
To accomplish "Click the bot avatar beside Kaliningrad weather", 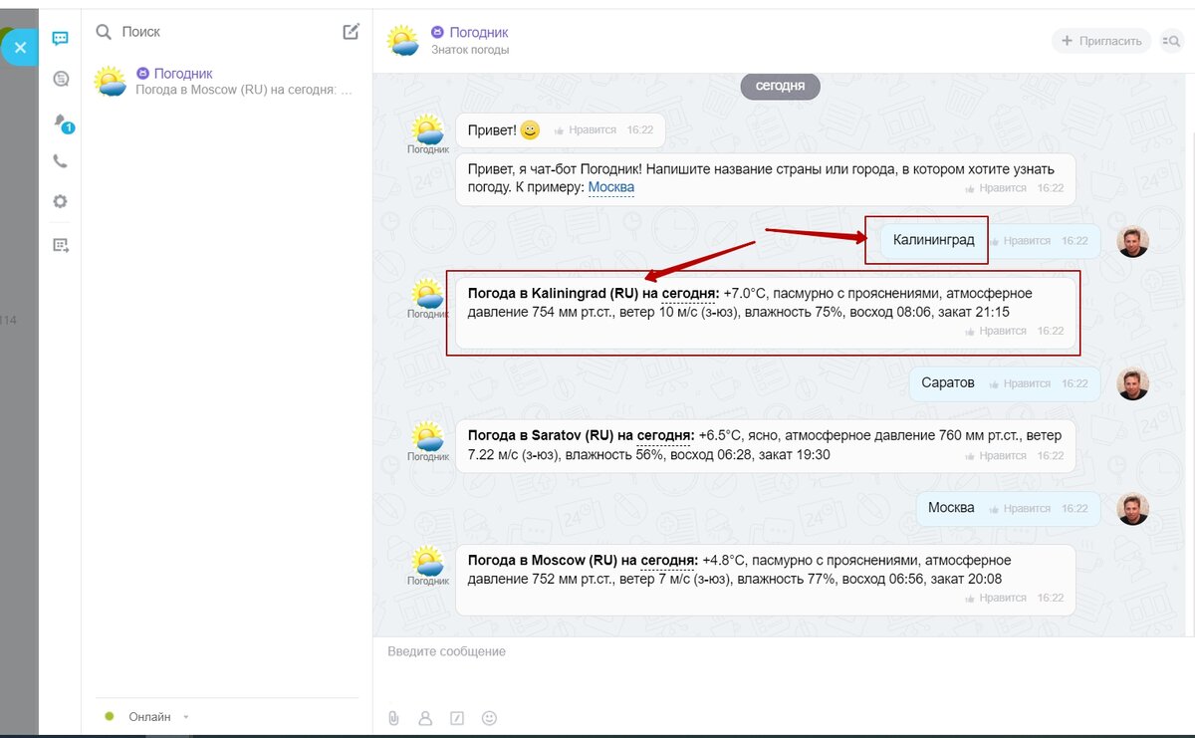I will point(428,294).
